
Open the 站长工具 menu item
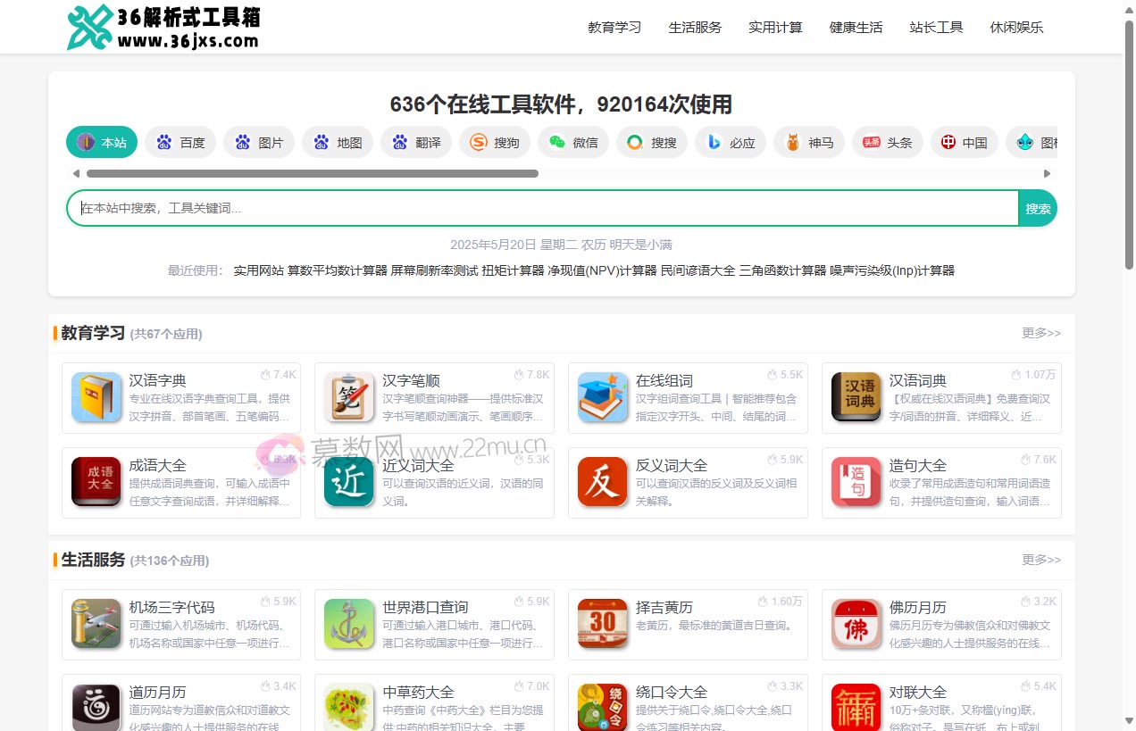point(936,28)
